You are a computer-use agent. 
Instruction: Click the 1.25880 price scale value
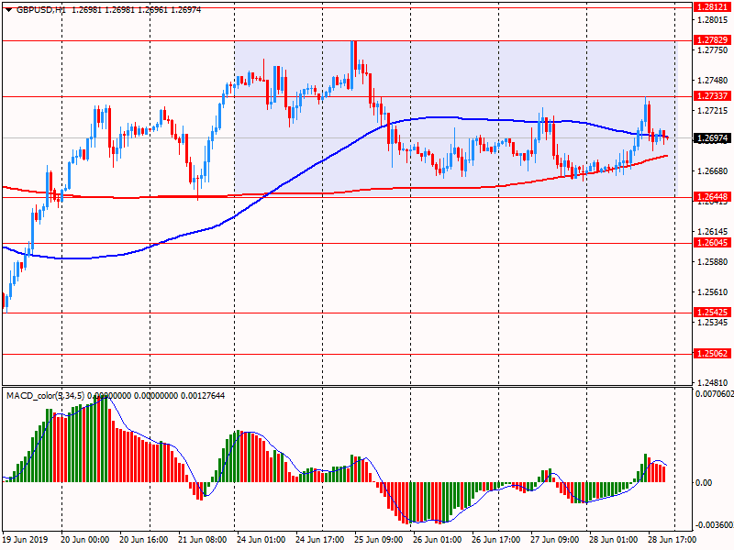coord(713,262)
